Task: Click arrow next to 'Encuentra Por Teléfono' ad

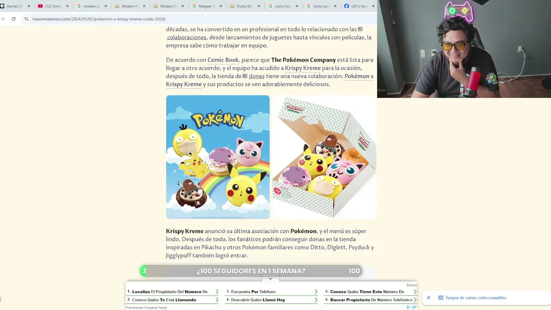Action: coord(316,291)
